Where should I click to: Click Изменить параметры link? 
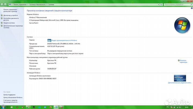click(183, 61)
